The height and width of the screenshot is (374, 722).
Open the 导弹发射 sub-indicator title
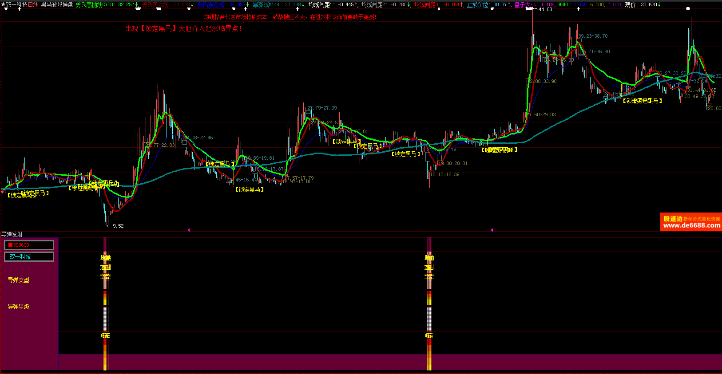[x=12, y=234]
